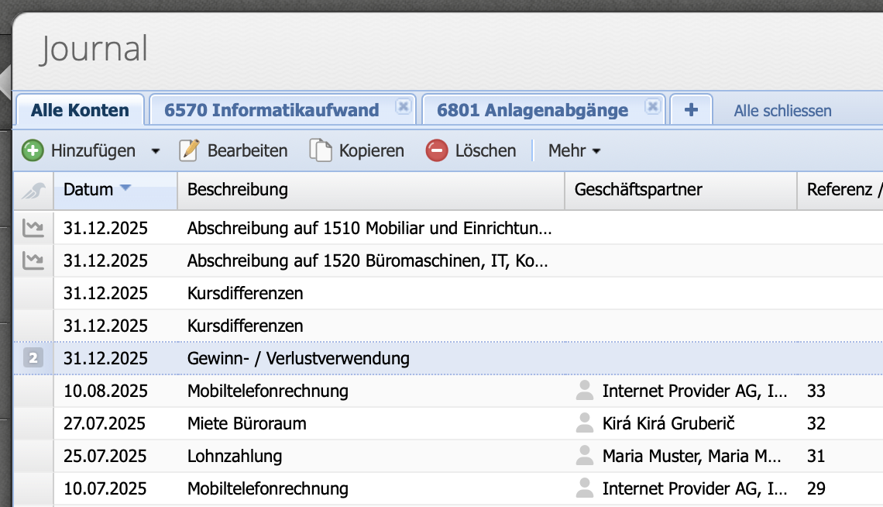The width and height of the screenshot is (883, 507).
Task: Click the number 2 badge on Gewinn-/Verlustverwendung row
Action: [x=33, y=357]
